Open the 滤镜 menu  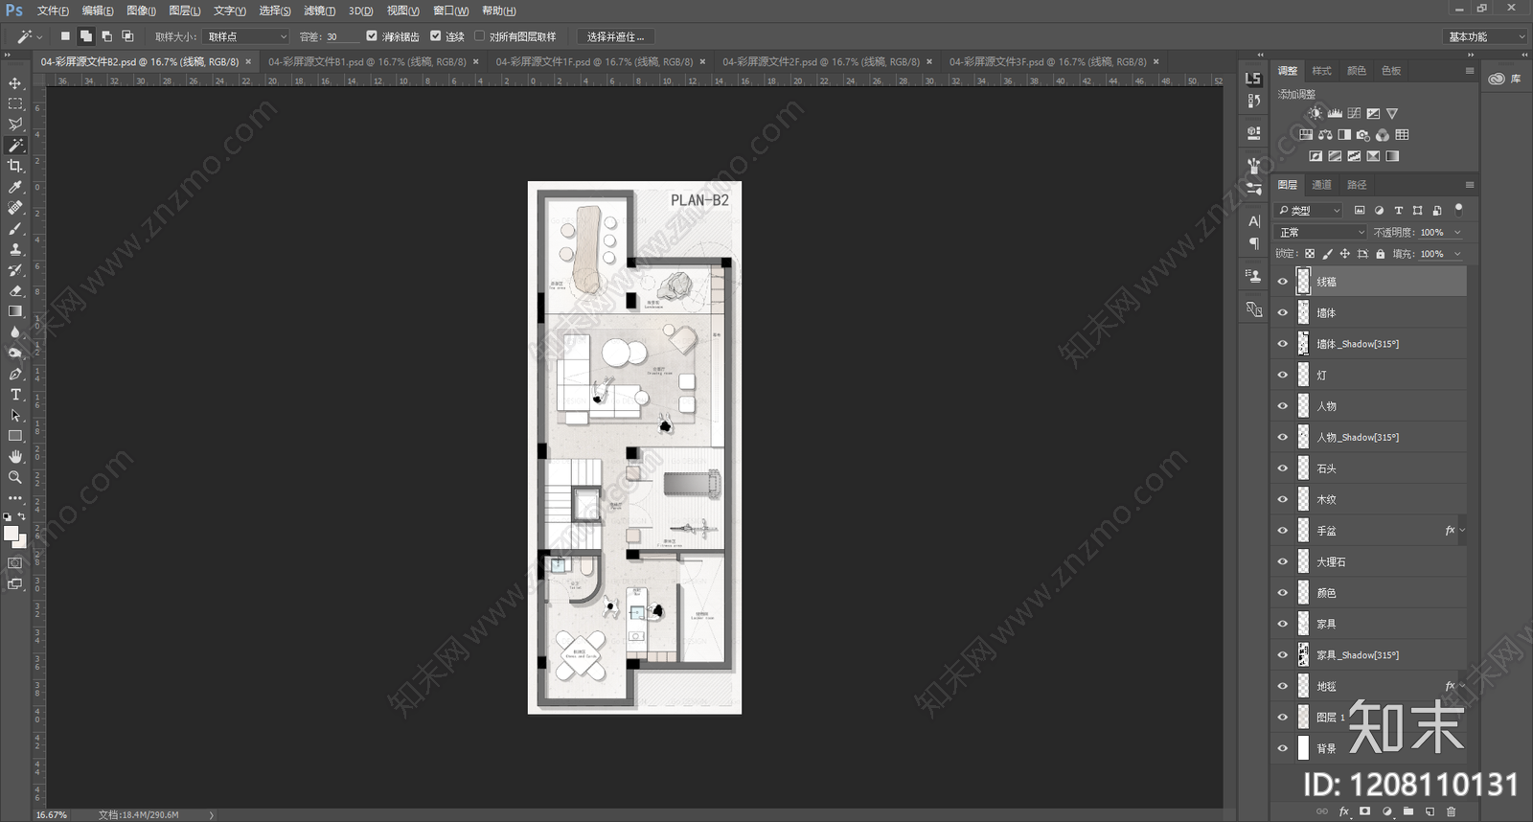(x=319, y=11)
